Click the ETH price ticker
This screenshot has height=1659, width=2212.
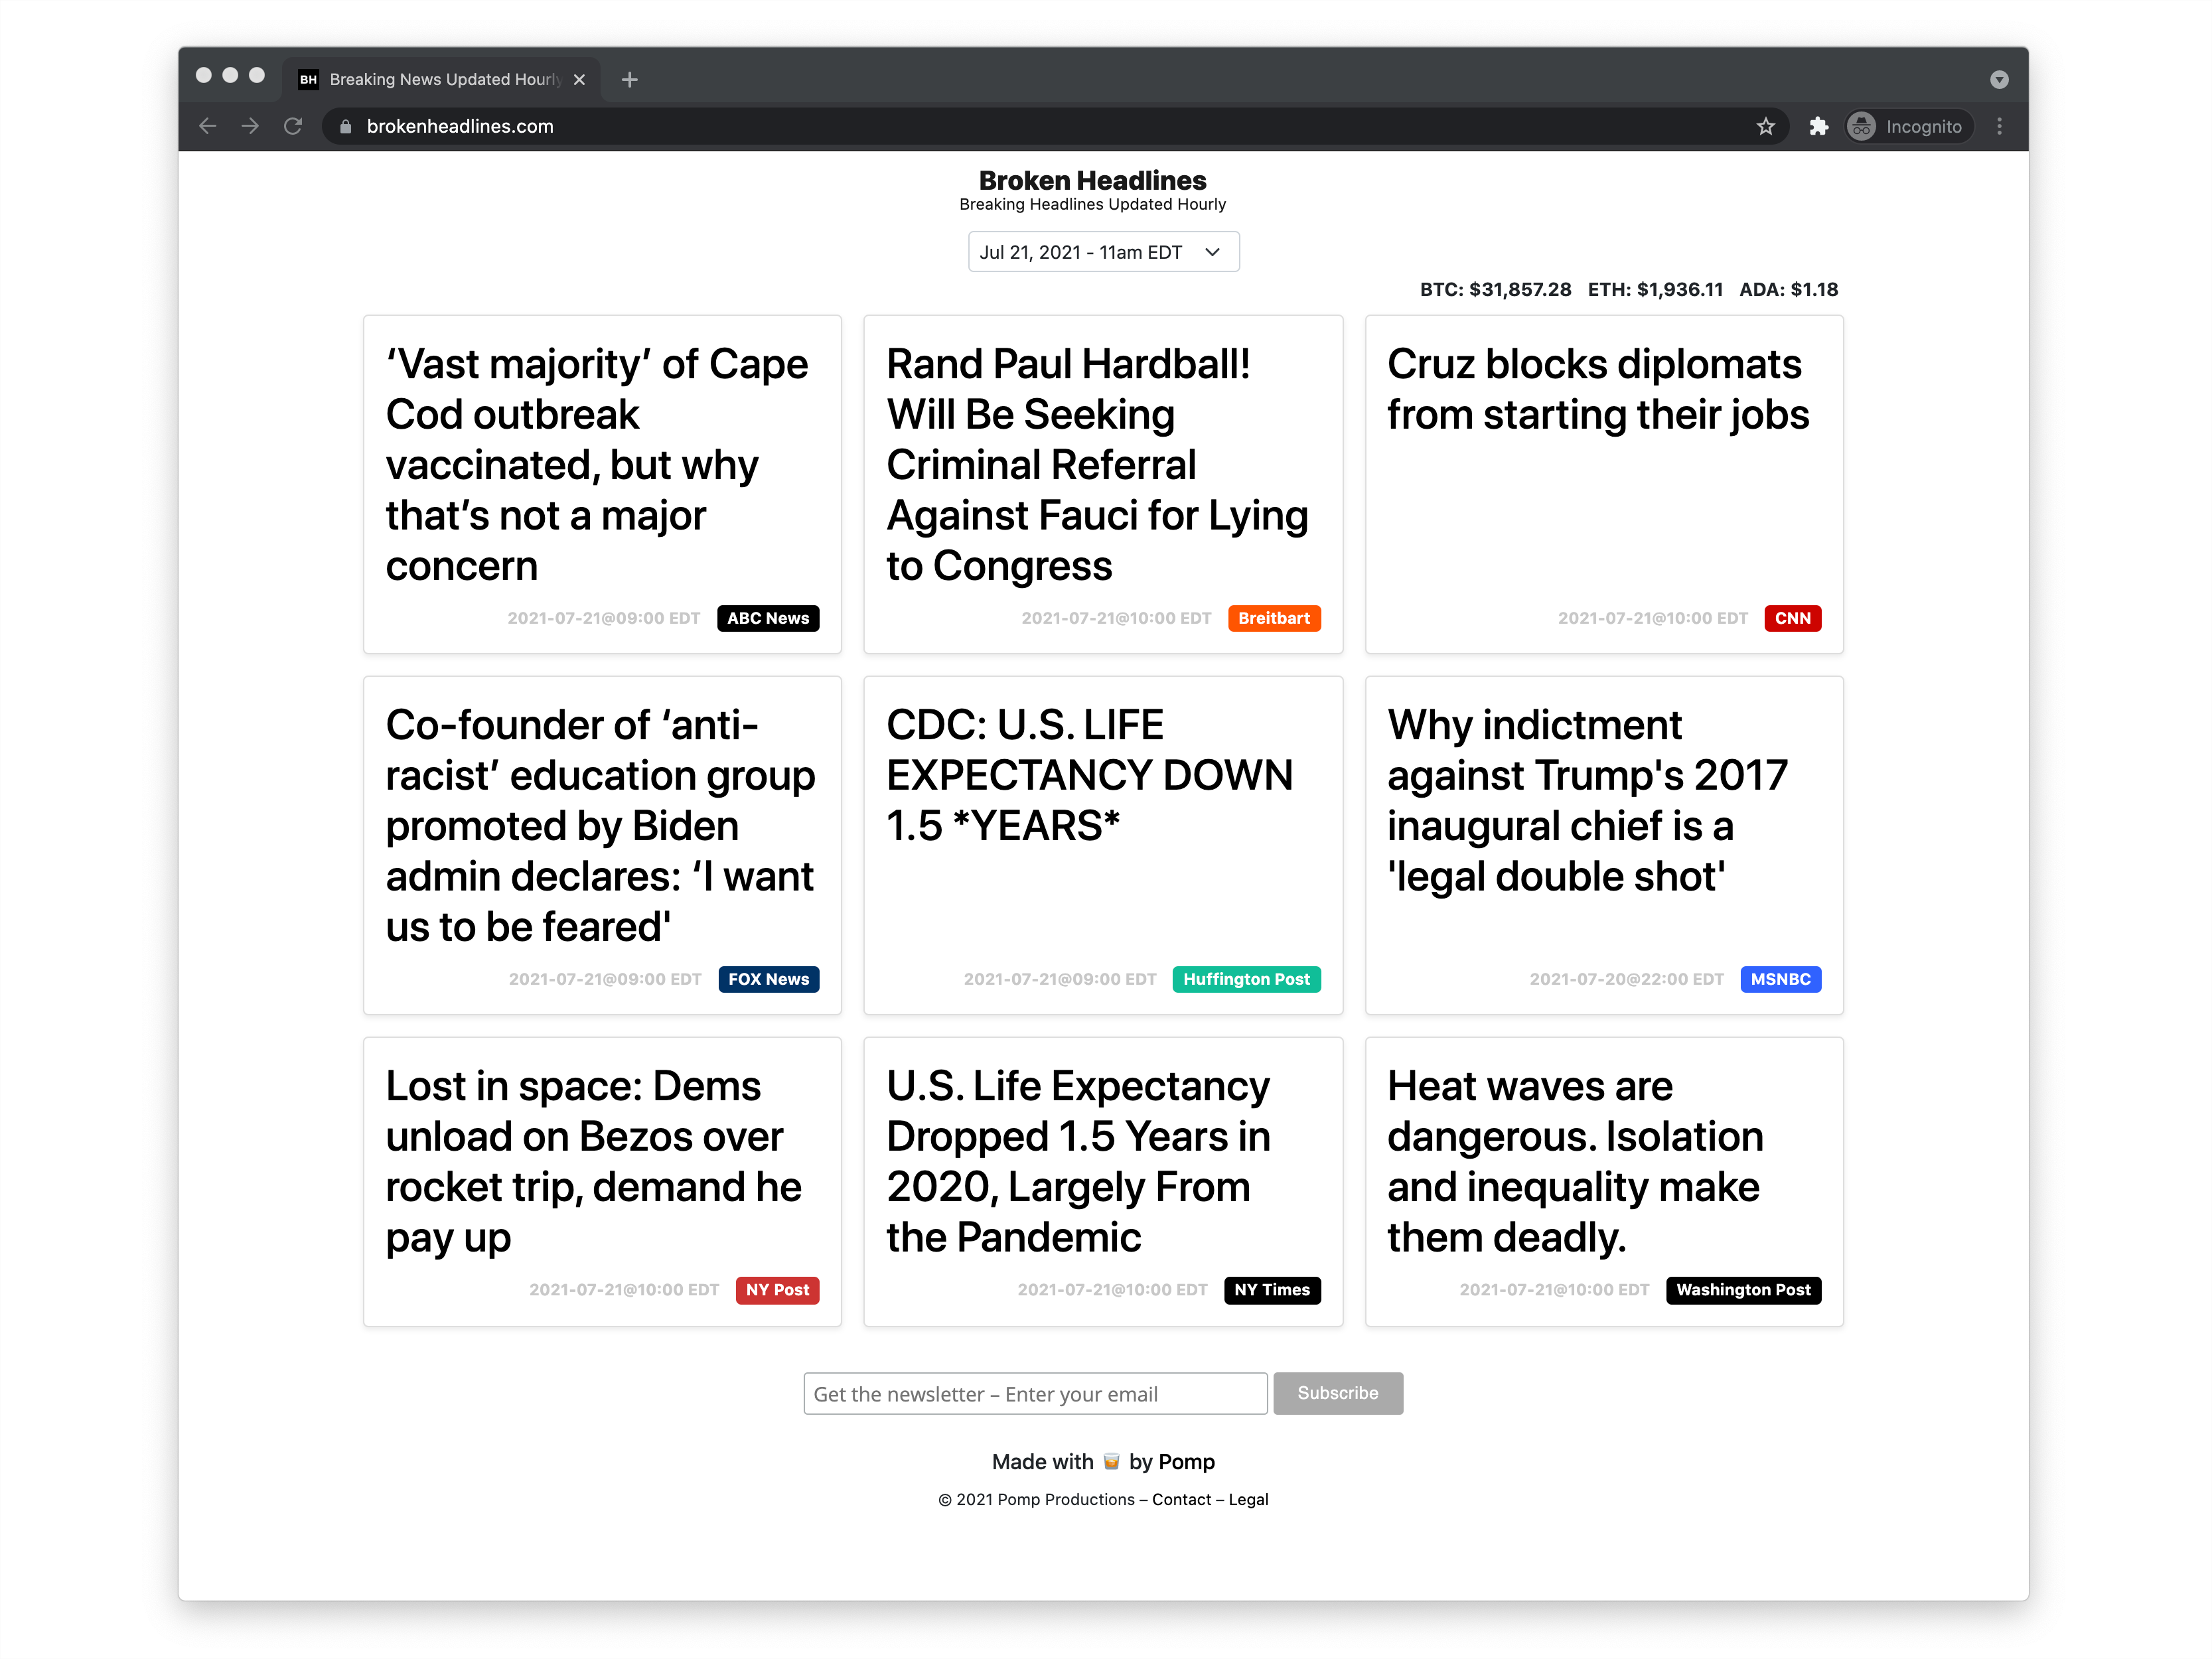click(1655, 290)
